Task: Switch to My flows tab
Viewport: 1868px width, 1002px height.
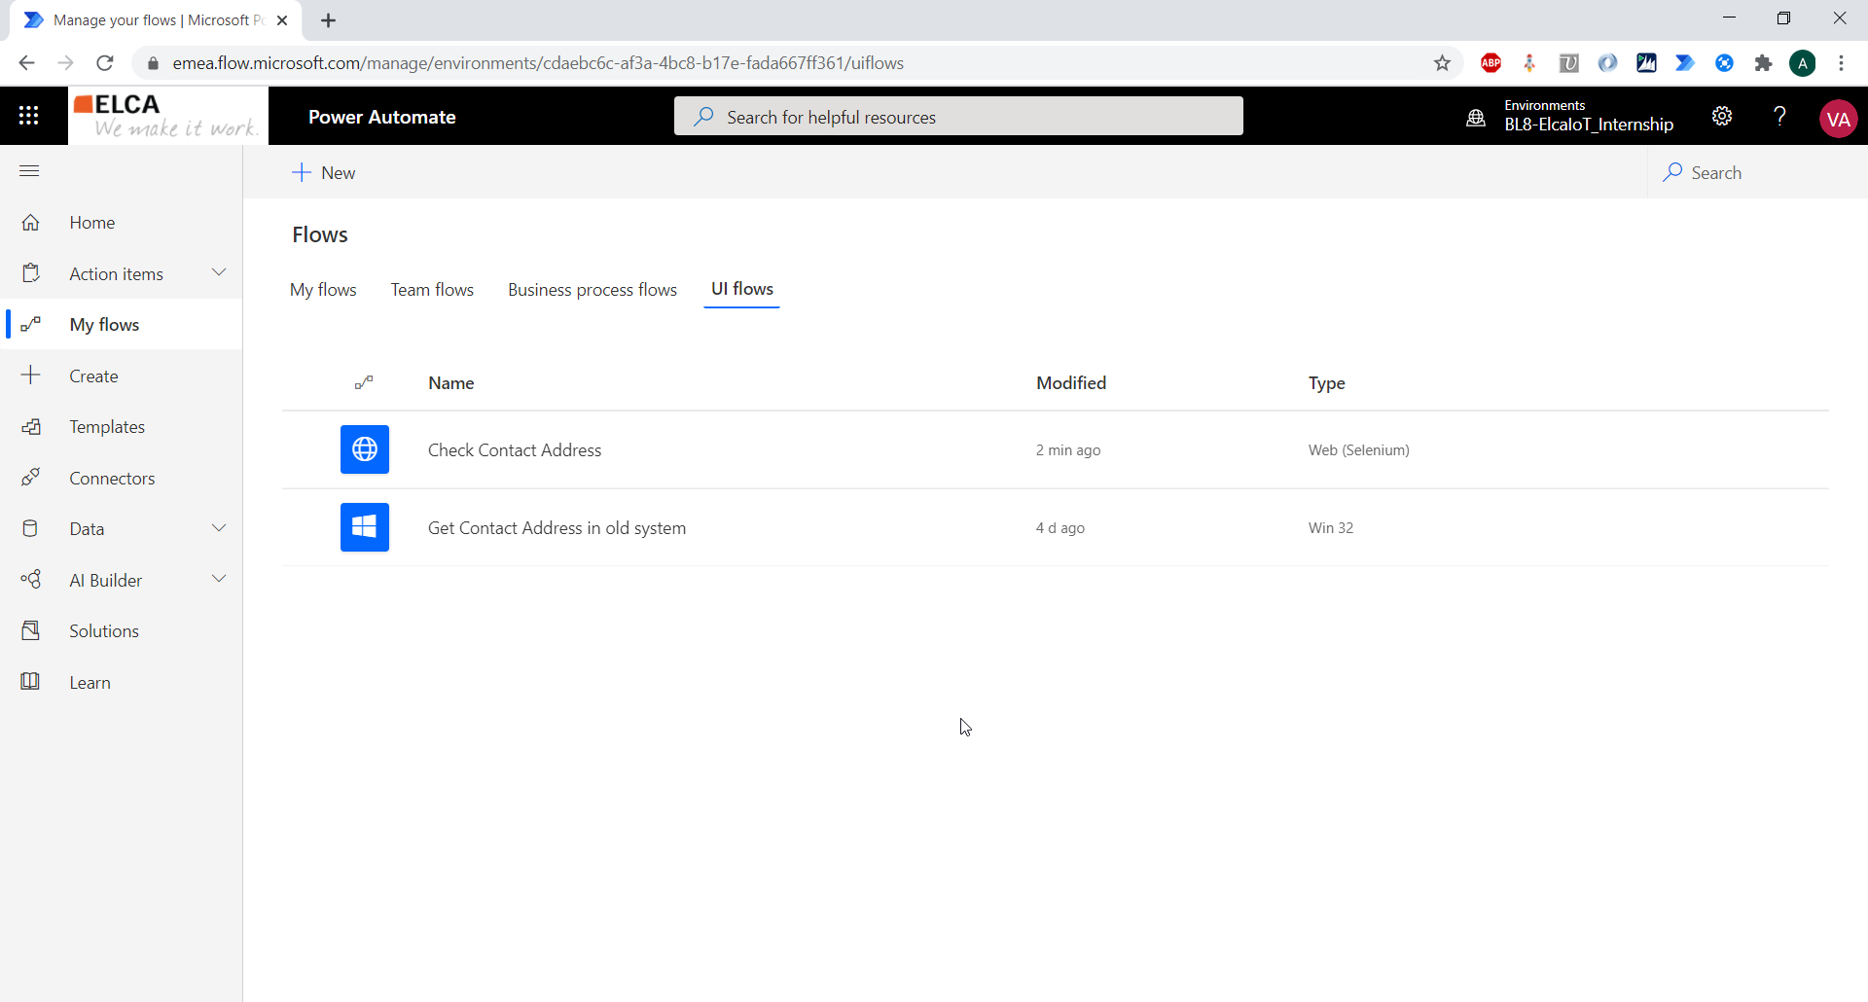Action: [x=323, y=290]
